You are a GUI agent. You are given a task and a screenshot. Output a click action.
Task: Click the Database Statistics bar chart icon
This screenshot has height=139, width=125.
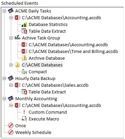pos(24,25)
